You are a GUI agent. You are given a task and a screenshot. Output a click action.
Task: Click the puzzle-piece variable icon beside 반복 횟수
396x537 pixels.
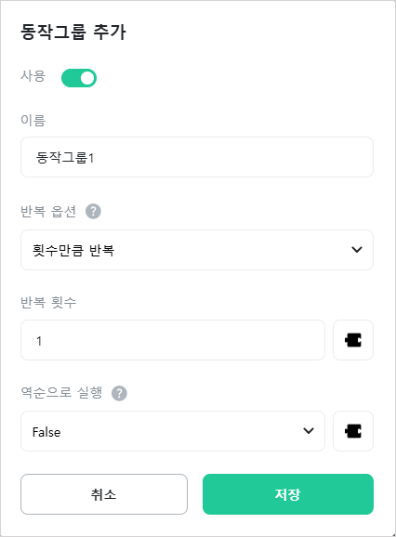353,340
